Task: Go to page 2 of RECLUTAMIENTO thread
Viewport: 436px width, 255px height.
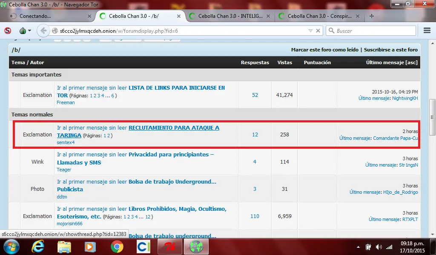Action: pyautogui.click(x=109, y=136)
